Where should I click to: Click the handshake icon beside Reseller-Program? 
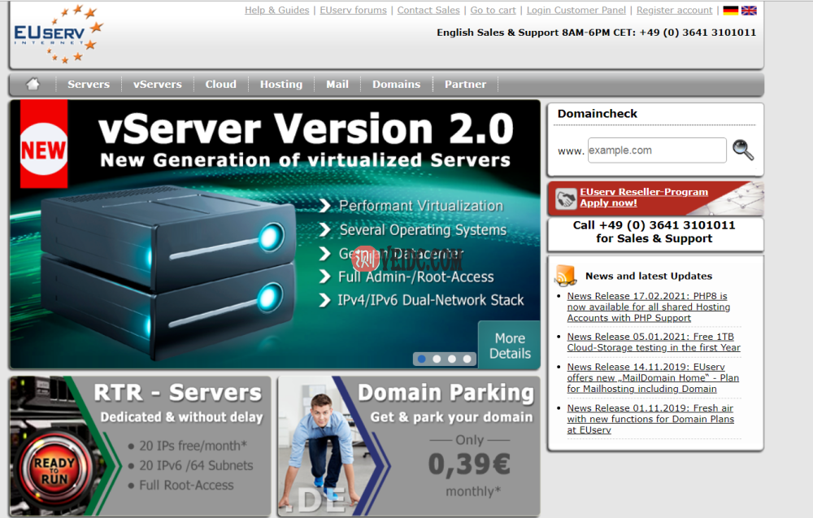[565, 197]
